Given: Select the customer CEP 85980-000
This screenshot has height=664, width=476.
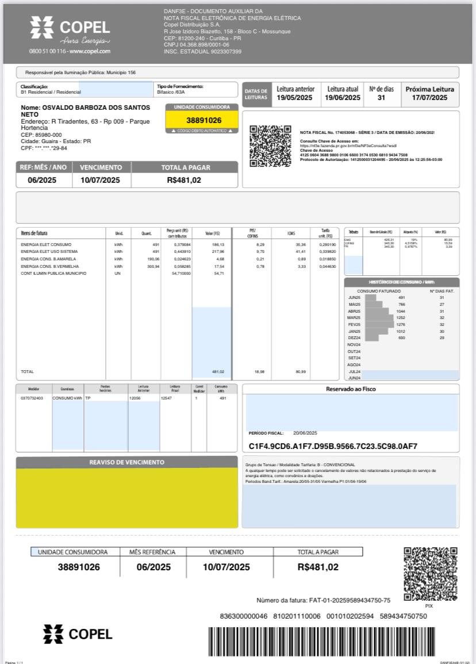Looking at the screenshot, I should coord(41,135).
